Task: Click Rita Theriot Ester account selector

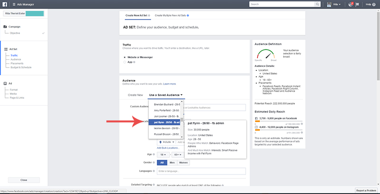Action: (x=24, y=14)
